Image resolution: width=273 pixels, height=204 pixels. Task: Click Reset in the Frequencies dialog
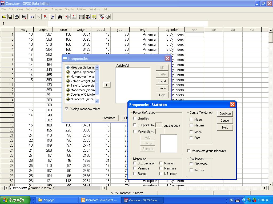(162, 81)
